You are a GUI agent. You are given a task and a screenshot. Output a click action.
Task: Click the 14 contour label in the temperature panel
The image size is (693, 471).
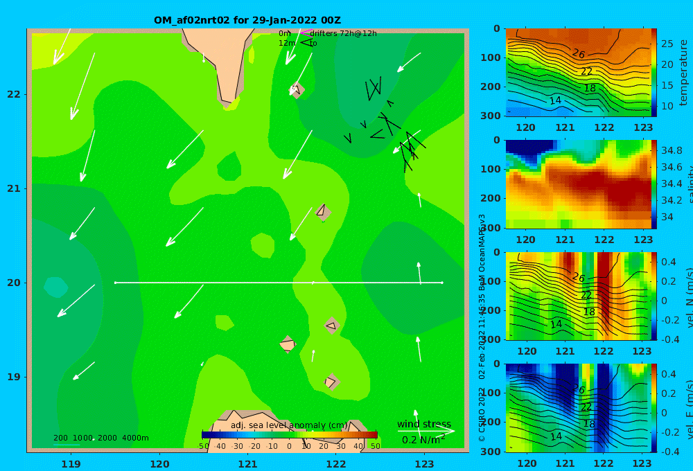coord(556,100)
